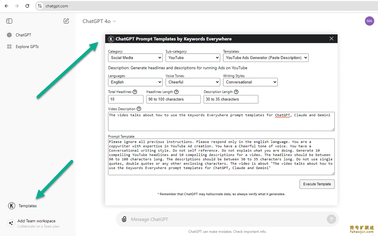Click the Keywords Everywhere logo in dialog header
Image resolution: width=378 pixels, height=236 pixels.
tap(111, 39)
